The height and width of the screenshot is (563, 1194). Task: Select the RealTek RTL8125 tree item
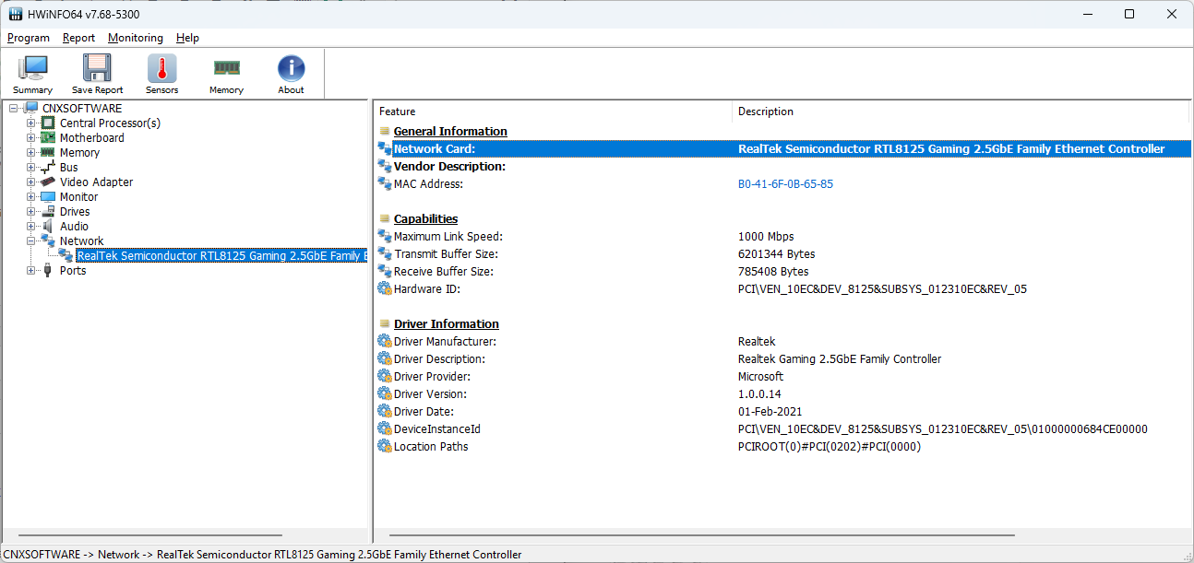coord(221,256)
